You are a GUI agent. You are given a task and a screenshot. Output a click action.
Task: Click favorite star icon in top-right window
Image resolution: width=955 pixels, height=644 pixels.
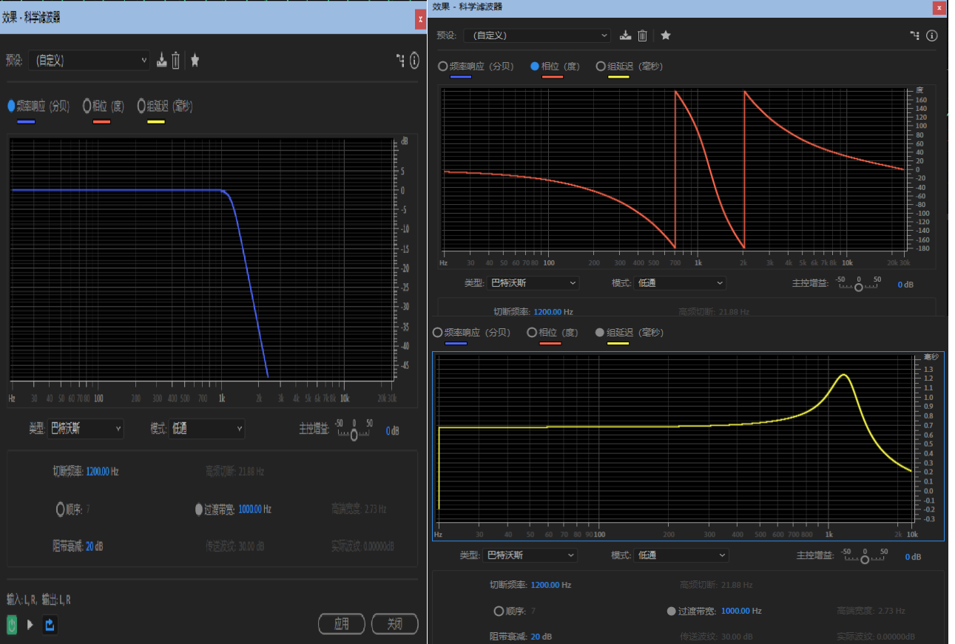[x=666, y=35]
